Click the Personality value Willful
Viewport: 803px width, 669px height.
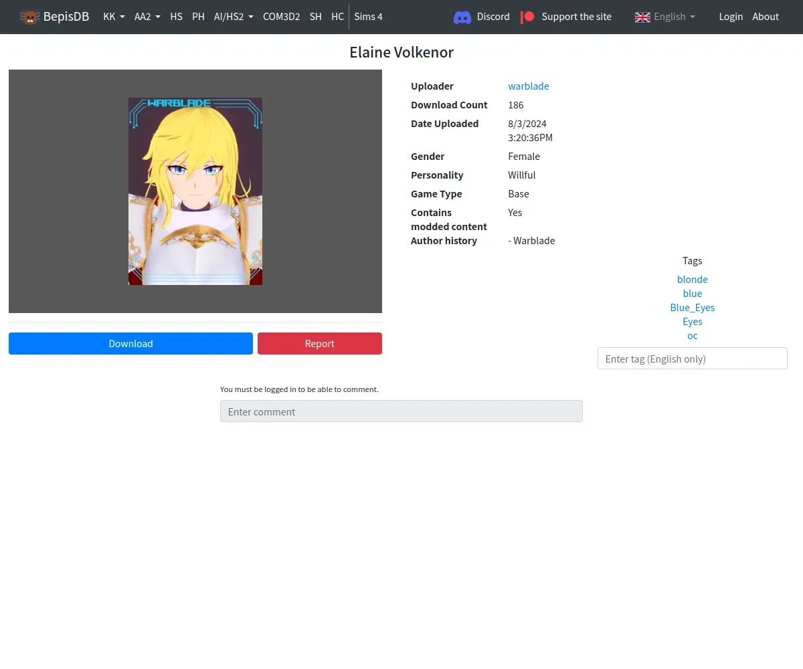522,175
